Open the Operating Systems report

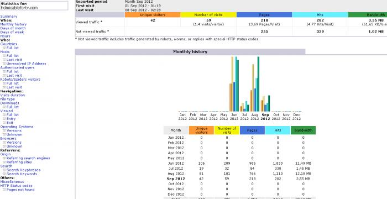(x=17, y=127)
